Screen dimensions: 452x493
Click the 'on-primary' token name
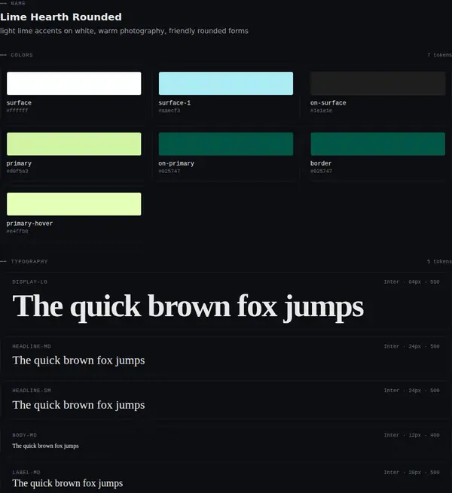[176, 163]
